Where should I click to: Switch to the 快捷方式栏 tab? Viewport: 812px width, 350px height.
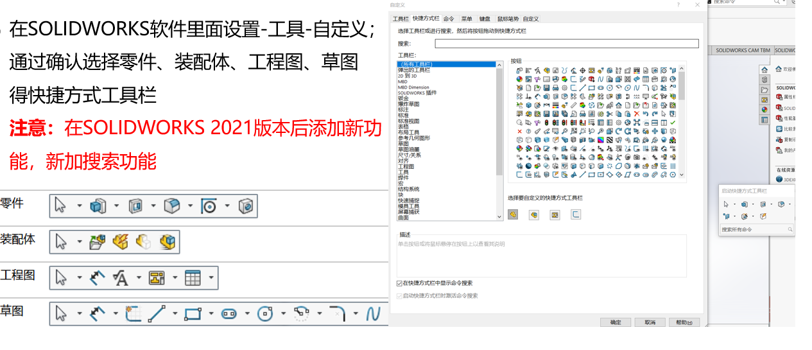click(426, 19)
